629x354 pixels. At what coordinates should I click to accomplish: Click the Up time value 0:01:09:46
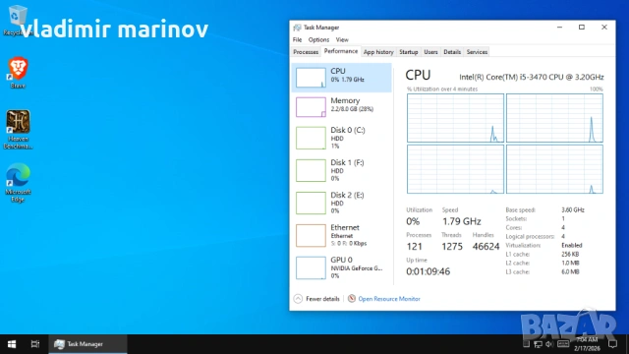click(429, 271)
